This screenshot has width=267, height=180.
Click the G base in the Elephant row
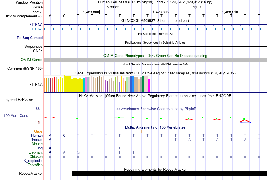(78, 152)
